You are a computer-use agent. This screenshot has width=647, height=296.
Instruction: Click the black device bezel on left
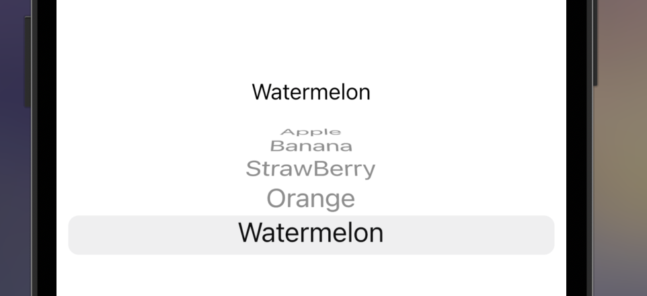(x=46, y=149)
